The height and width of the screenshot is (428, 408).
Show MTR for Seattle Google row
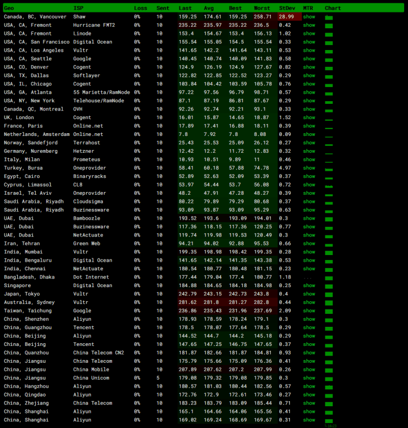pos(309,59)
